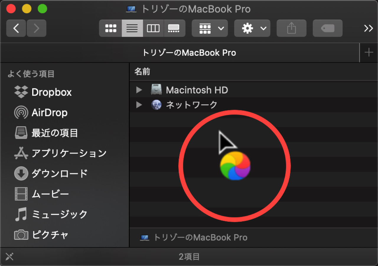Select the Macintosh HD row text
Screen dimensions: 378x266
pos(197,90)
